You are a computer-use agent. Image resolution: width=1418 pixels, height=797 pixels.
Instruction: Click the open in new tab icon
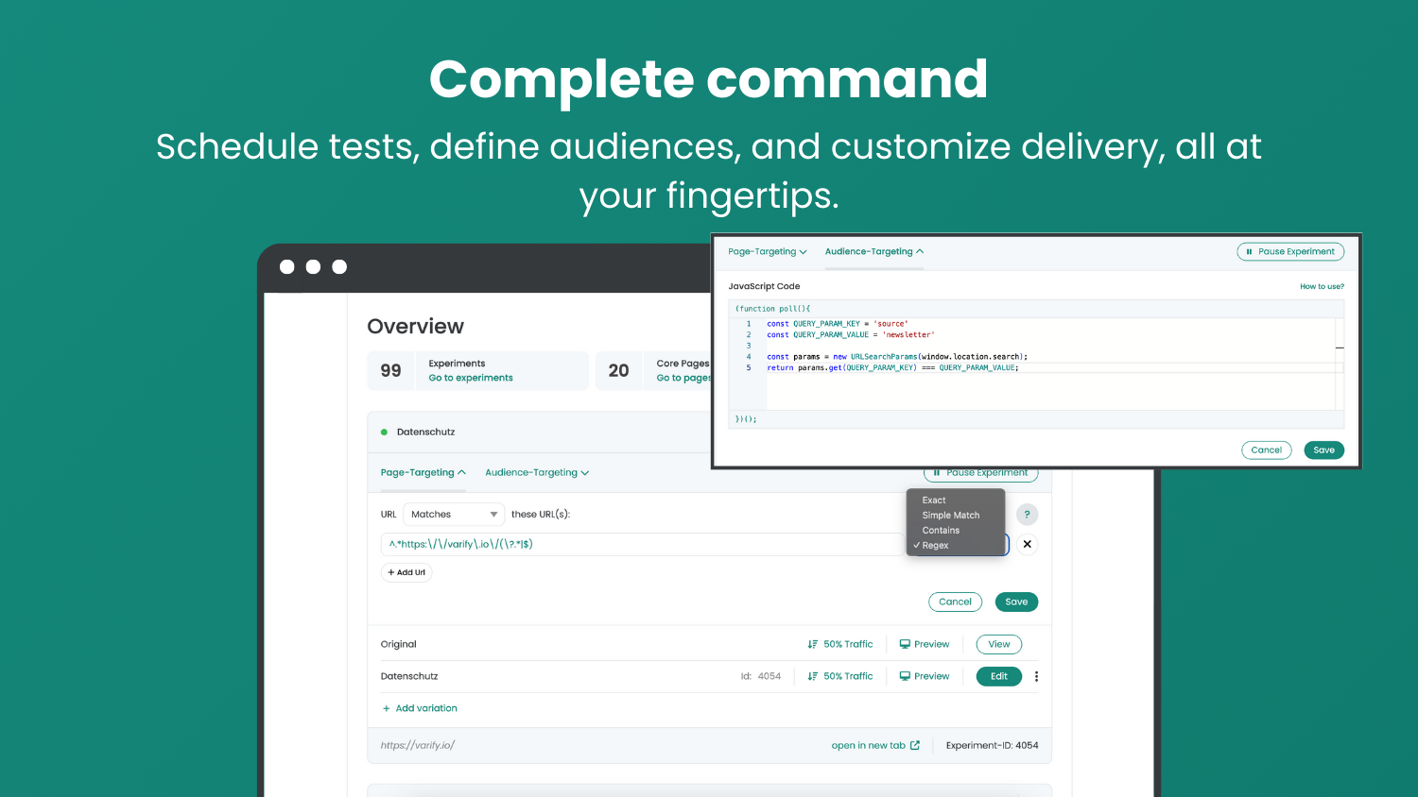tap(914, 745)
